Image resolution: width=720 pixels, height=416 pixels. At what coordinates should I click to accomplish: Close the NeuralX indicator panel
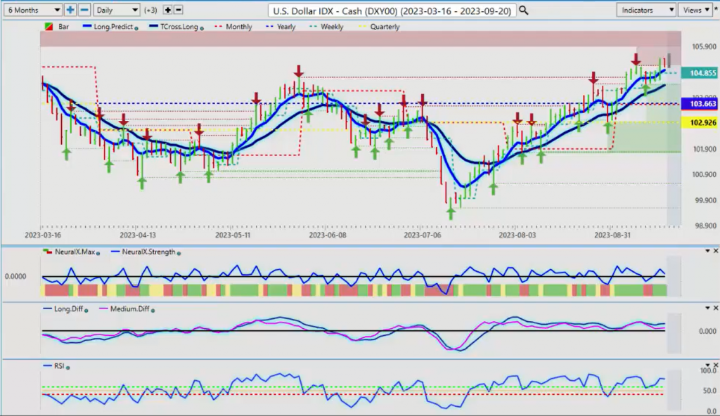(715, 251)
